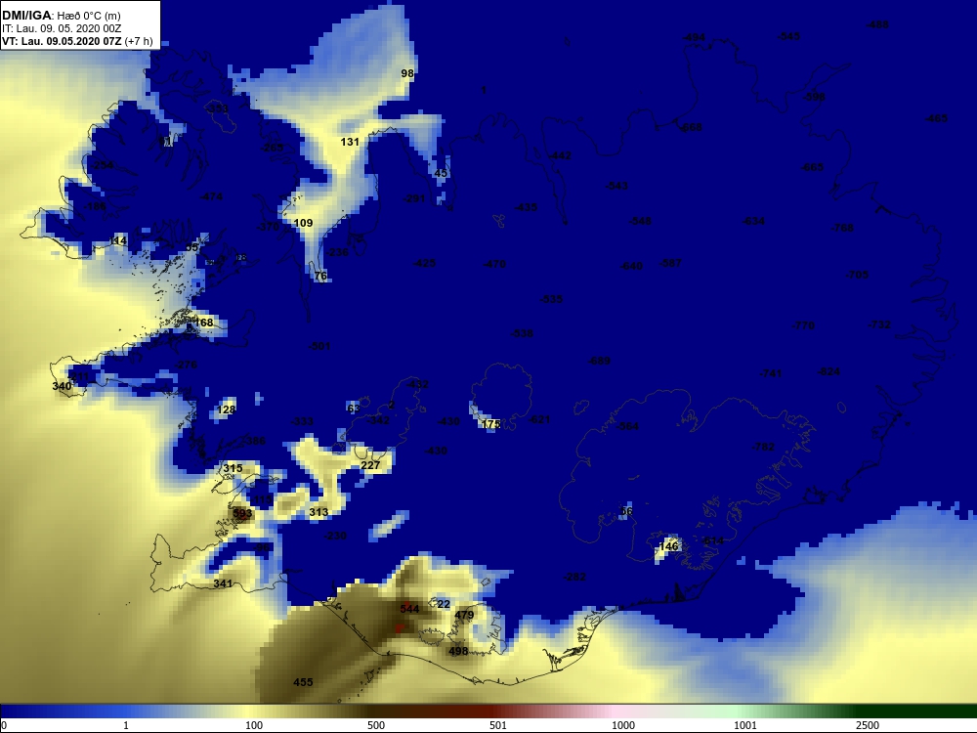The image size is (977, 733).
Task: Click the map value '-768'
Action: pos(842,228)
